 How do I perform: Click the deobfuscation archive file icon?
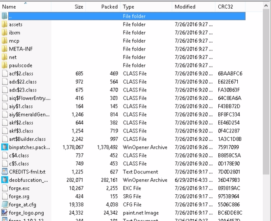4,180
